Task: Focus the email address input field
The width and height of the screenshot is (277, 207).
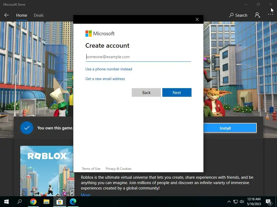Action: point(138,57)
